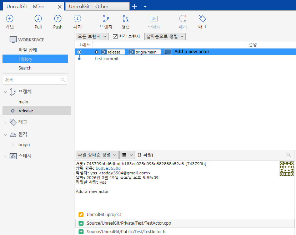Expand the 태그 section in sidebar

5,122
